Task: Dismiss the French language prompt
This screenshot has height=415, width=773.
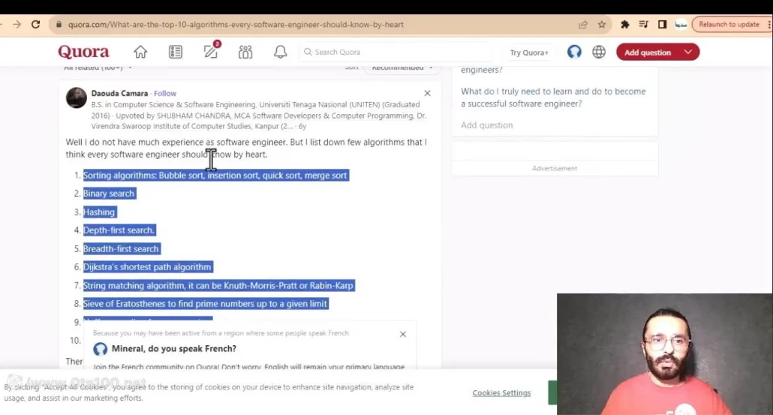Action: click(x=403, y=334)
